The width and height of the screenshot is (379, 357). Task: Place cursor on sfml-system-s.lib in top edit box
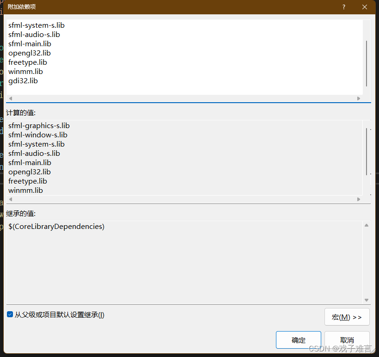[37, 25]
